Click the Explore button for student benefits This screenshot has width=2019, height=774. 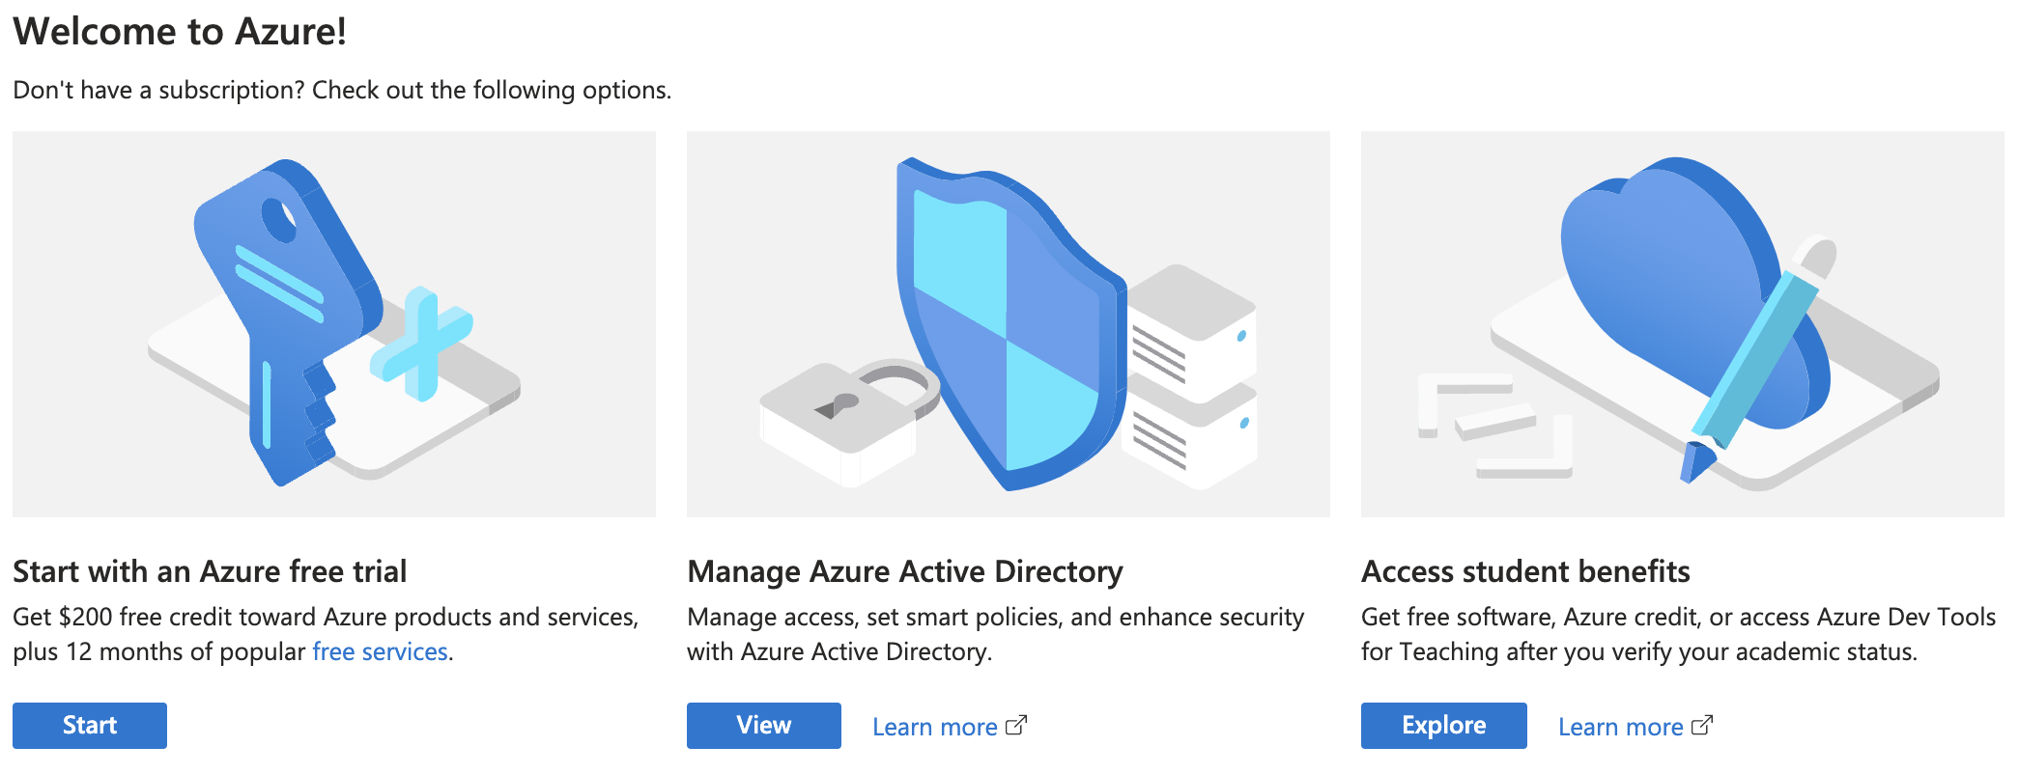tap(1444, 726)
